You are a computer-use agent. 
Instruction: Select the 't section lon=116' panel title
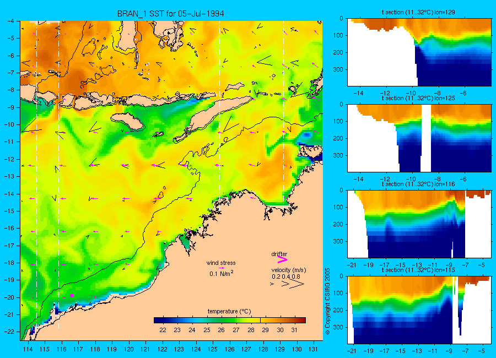click(418, 184)
